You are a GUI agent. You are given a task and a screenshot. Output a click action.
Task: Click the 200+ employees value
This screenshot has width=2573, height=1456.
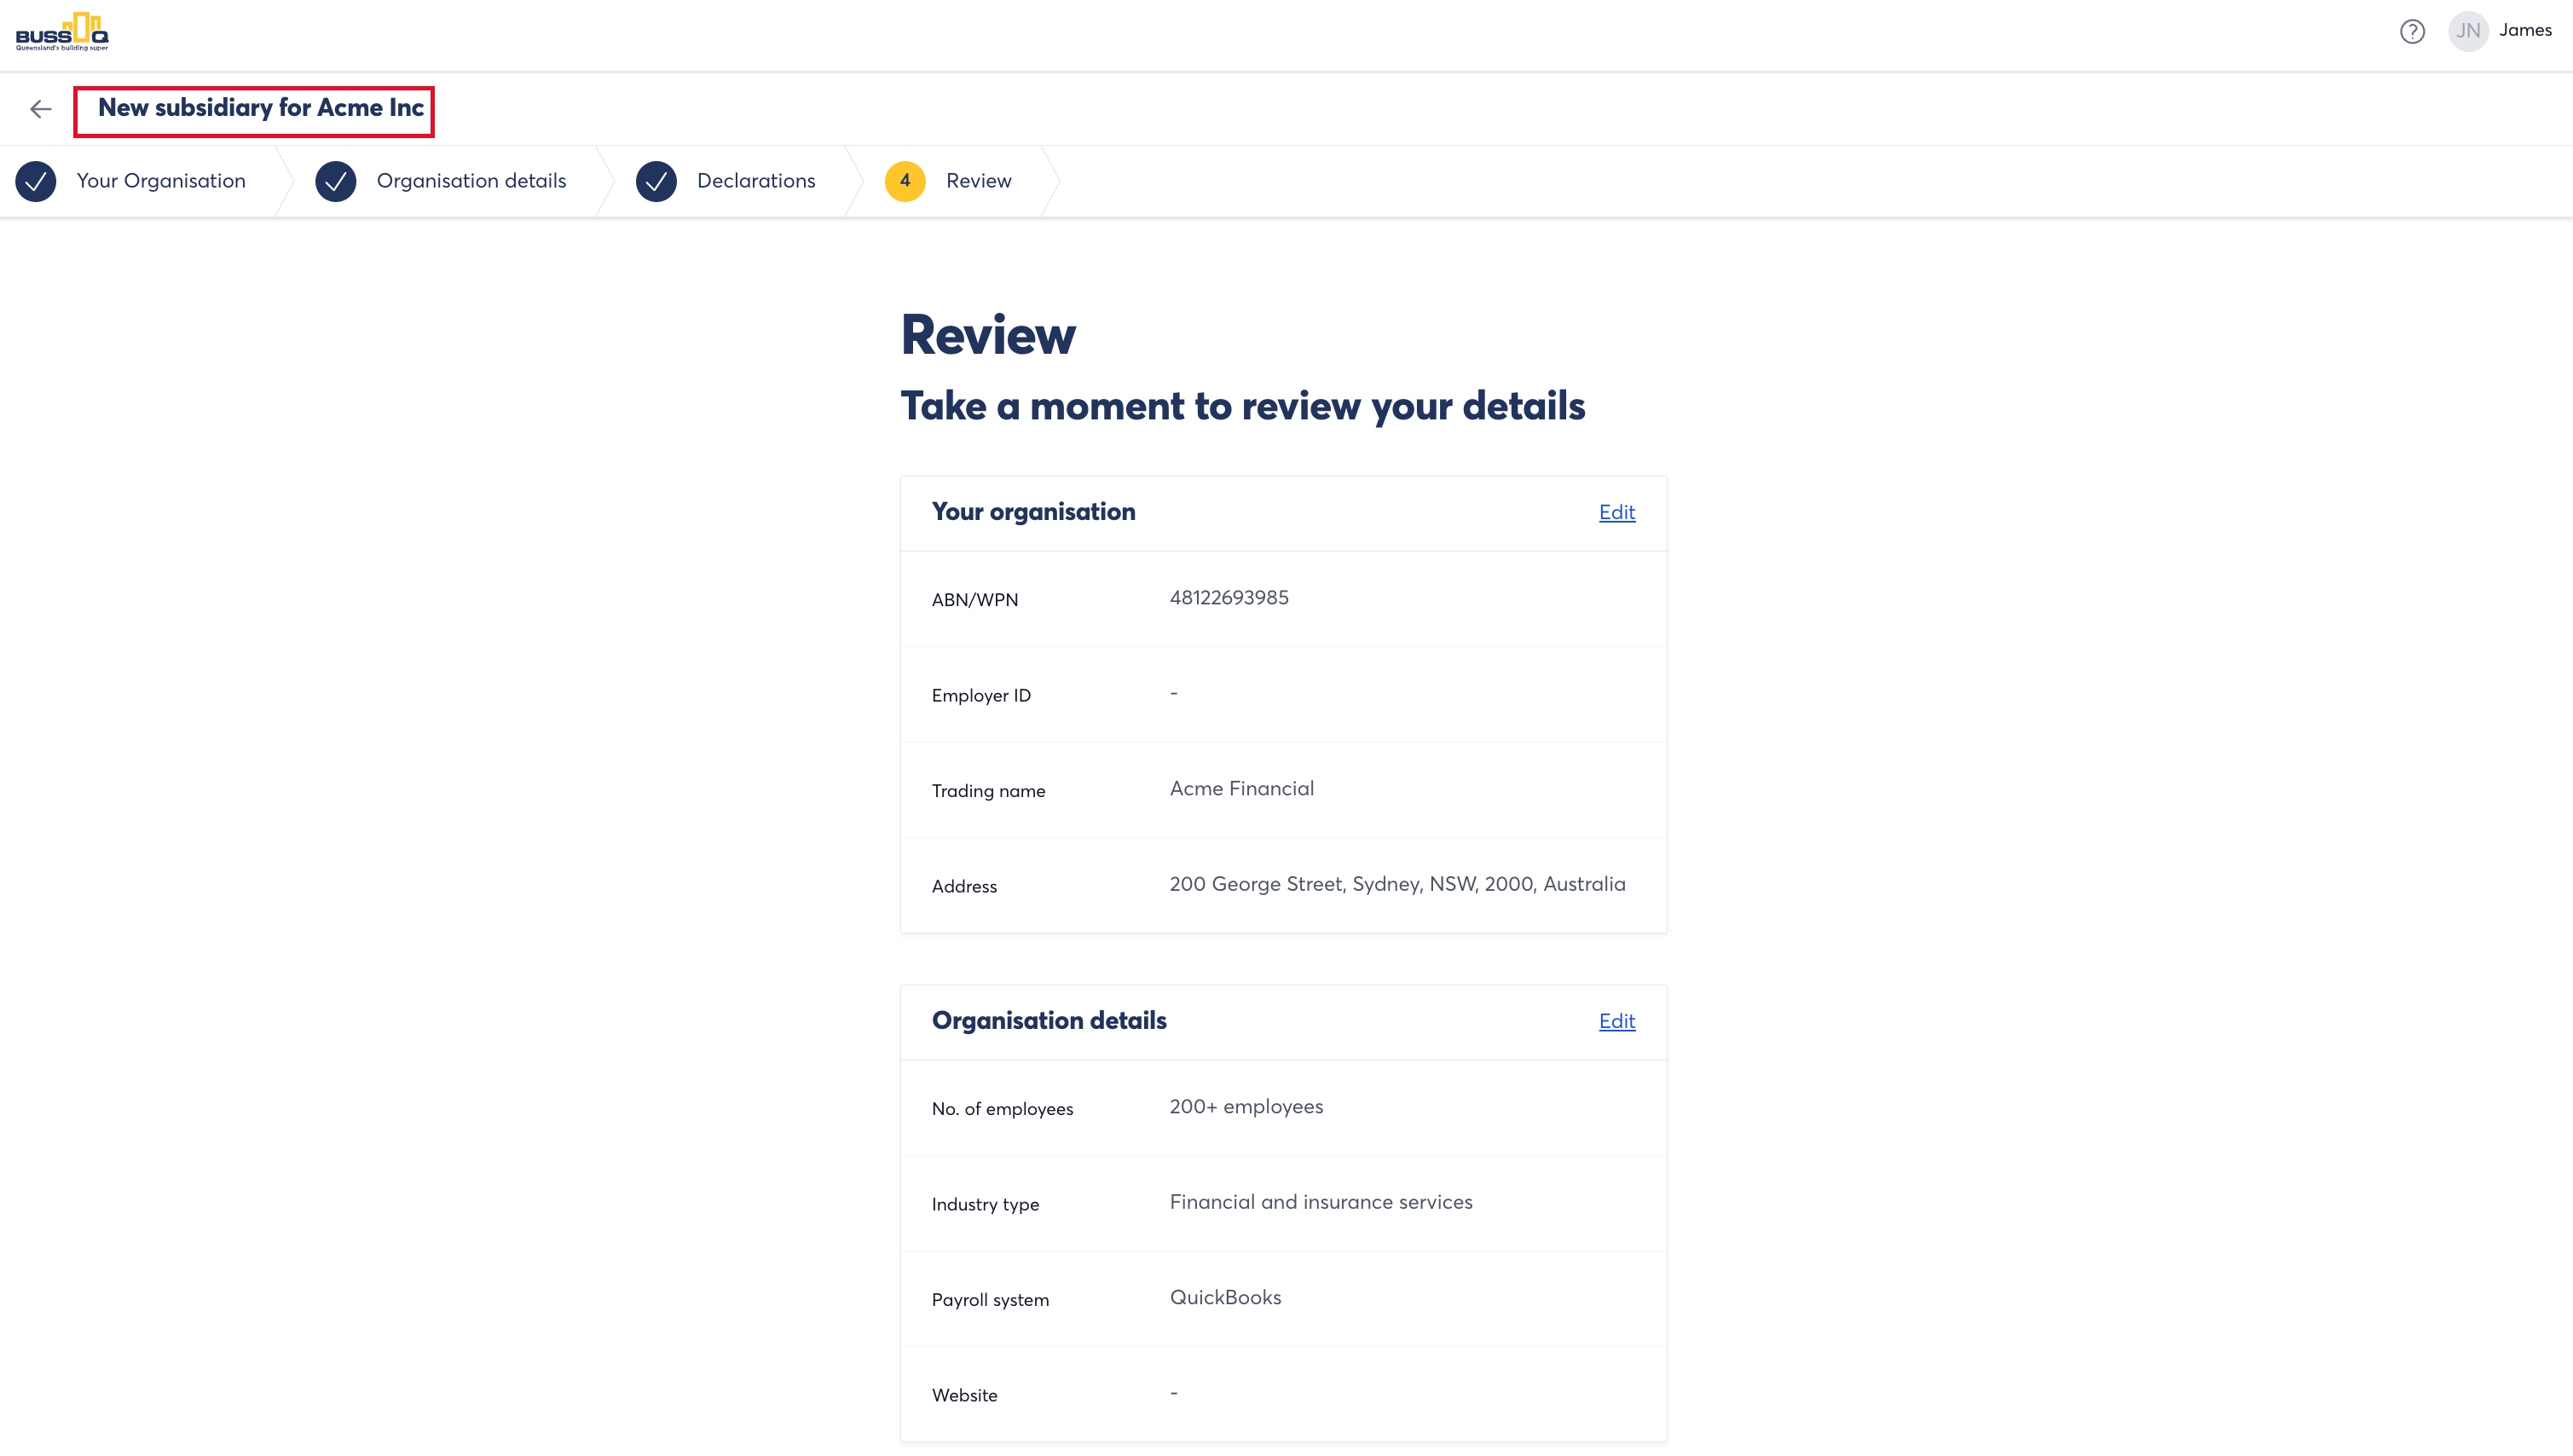click(1246, 1107)
